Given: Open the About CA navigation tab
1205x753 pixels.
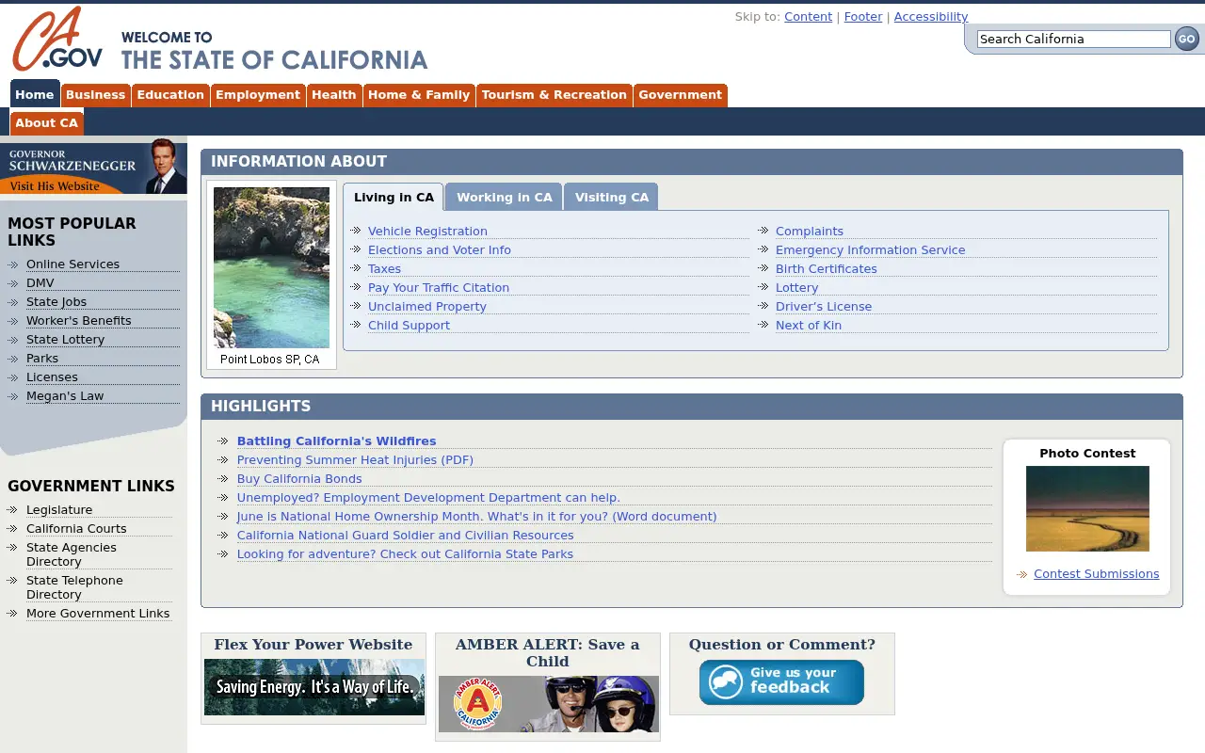Looking at the screenshot, I should 47,123.
